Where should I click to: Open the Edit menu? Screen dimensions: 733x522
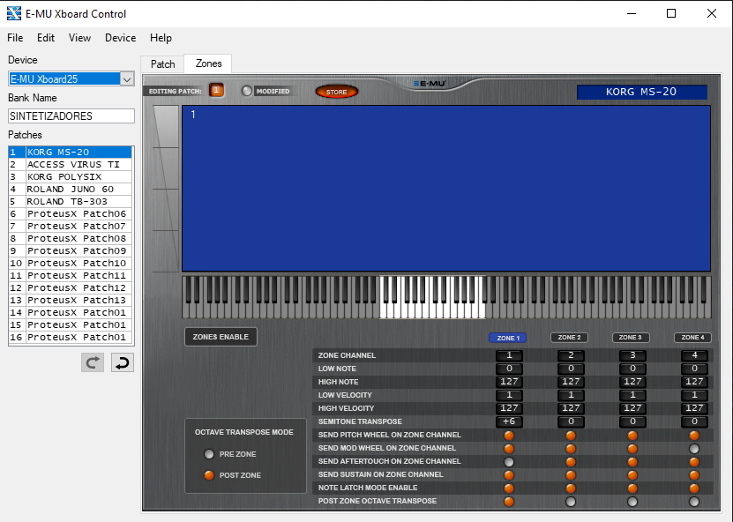(46, 38)
